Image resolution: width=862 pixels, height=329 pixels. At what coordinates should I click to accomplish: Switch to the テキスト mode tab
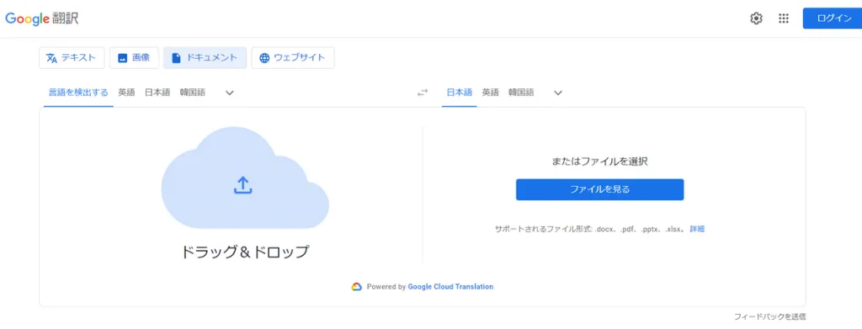[72, 58]
